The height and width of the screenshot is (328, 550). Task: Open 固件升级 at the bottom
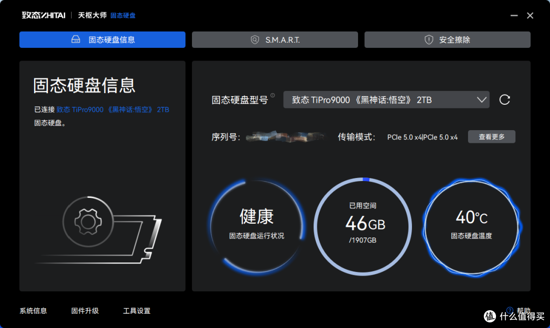[85, 311]
